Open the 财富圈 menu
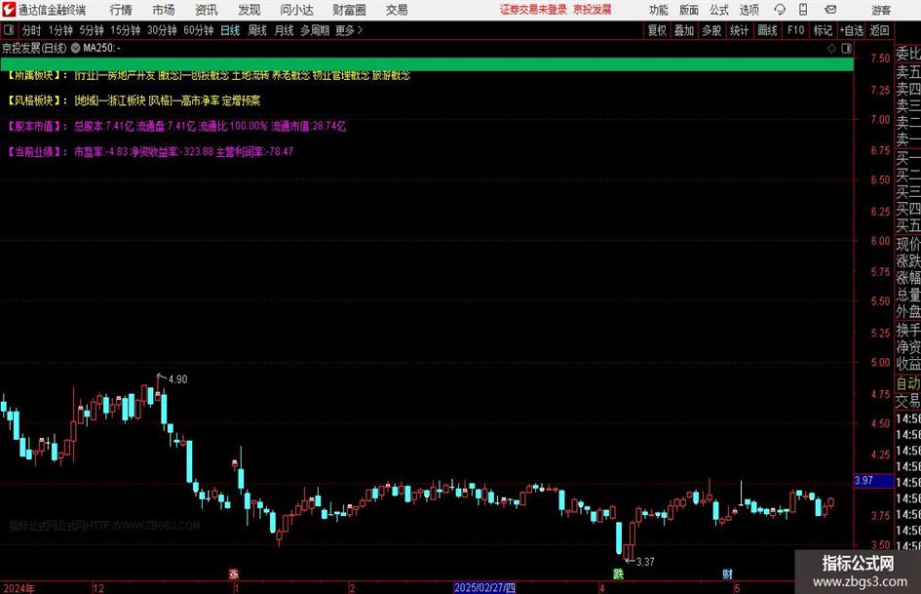This screenshot has width=921, height=594. point(349,10)
